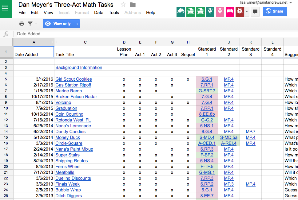Open the Background Information link

tap(78, 67)
